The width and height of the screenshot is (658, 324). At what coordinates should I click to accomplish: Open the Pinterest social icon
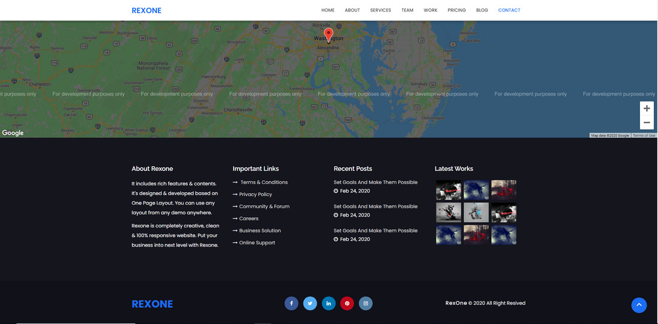[x=347, y=304]
